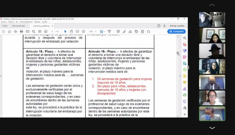This screenshot has height=135, width=235.
Task: Open the yellow file tool in right panel
Action: [x=185, y=76]
